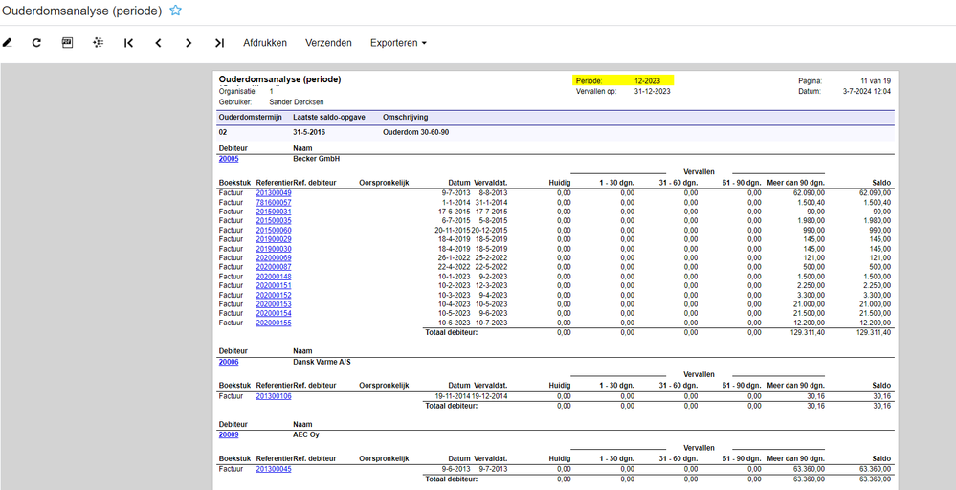Screen dimensions: 956x490
Task: Click the loading dots toolbar icon
Action: (98, 43)
